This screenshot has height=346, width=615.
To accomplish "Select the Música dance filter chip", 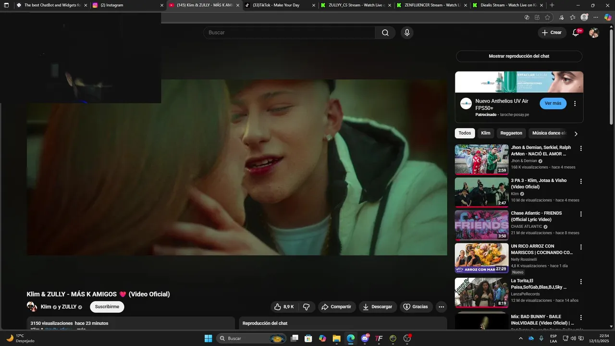I will pos(549,133).
